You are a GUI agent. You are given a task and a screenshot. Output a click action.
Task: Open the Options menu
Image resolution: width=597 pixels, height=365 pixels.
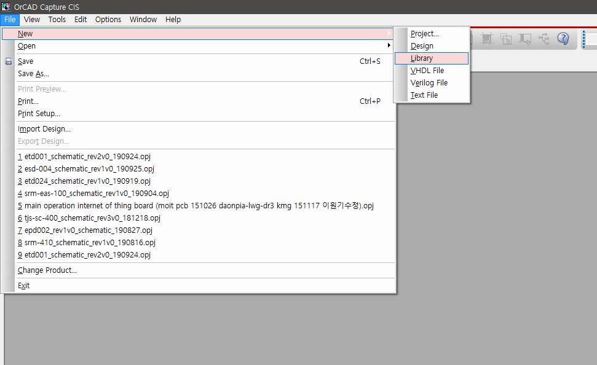pyautogui.click(x=108, y=20)
